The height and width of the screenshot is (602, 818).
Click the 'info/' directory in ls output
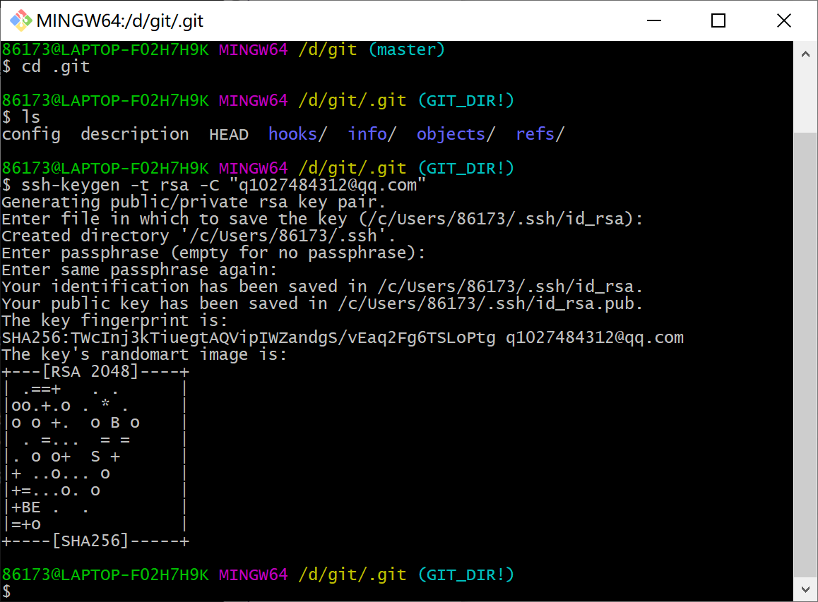click(x=372, y=134)
